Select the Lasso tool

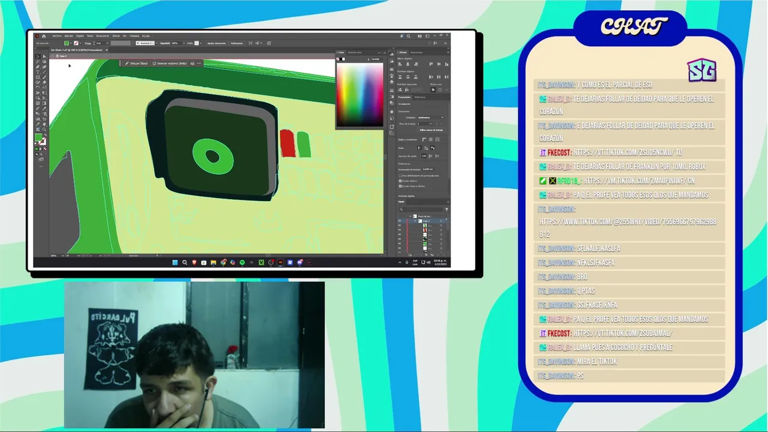(44, 62)
